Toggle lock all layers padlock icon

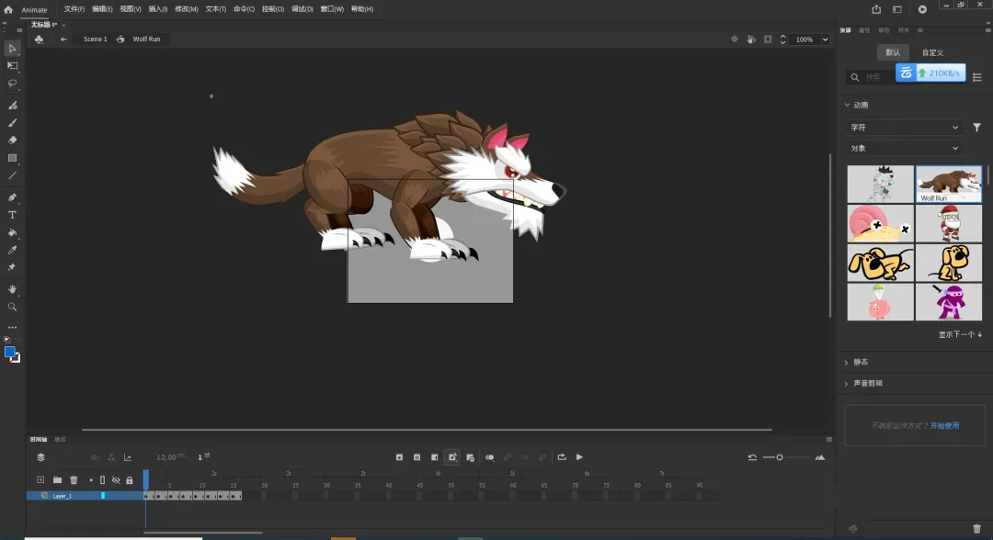(129, 480)
